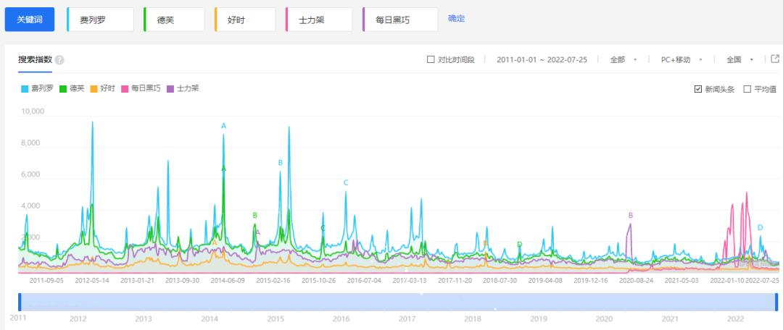Click the help icon beside 搜索指数
783x330 pixels.
tap(59, 60)
